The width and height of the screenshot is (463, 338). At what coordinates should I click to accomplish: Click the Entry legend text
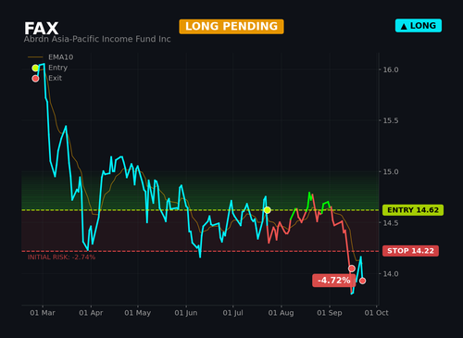pos(57,68)
